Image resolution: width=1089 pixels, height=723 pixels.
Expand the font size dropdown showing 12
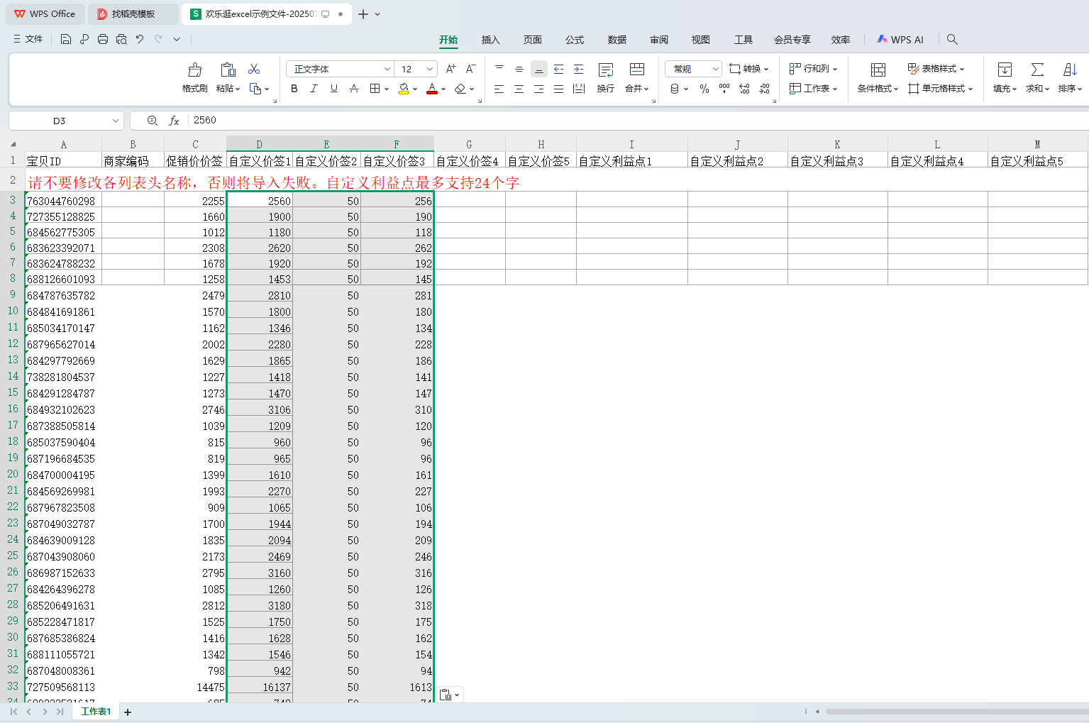(x=430, y=69)
